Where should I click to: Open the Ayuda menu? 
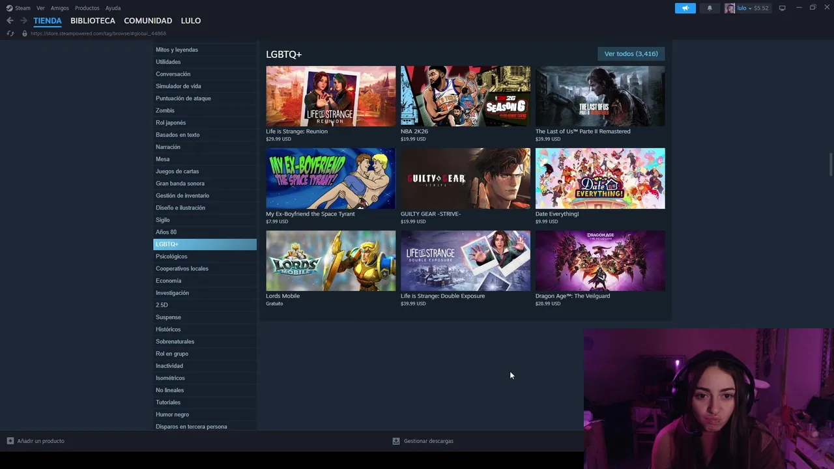pyautogui.click(x=113, y=8)
